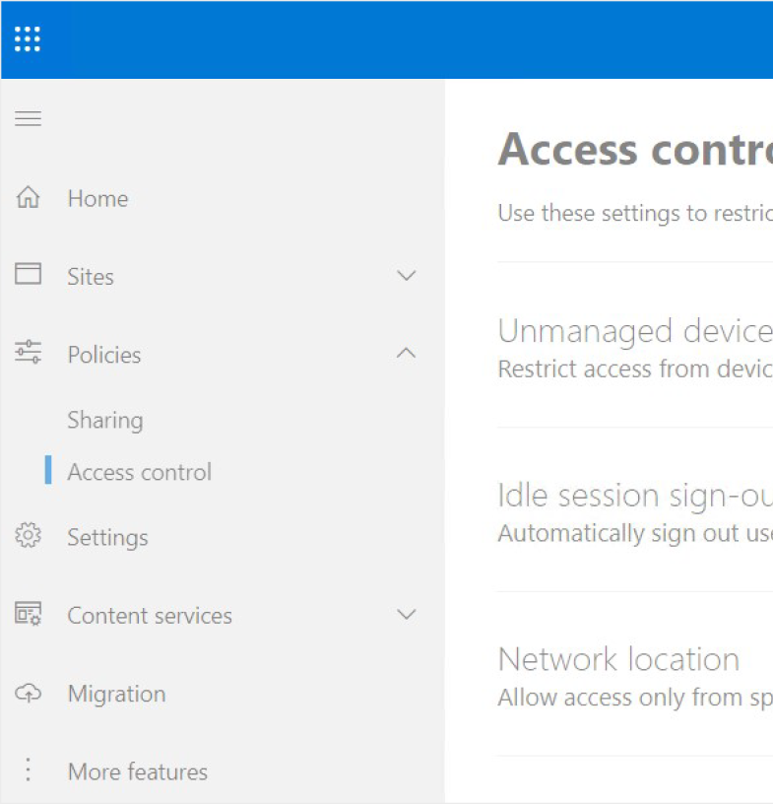The height and width of the screenshot is (804, 773).
Task: Click the Policies sliders icon
Action: (28, 352)
